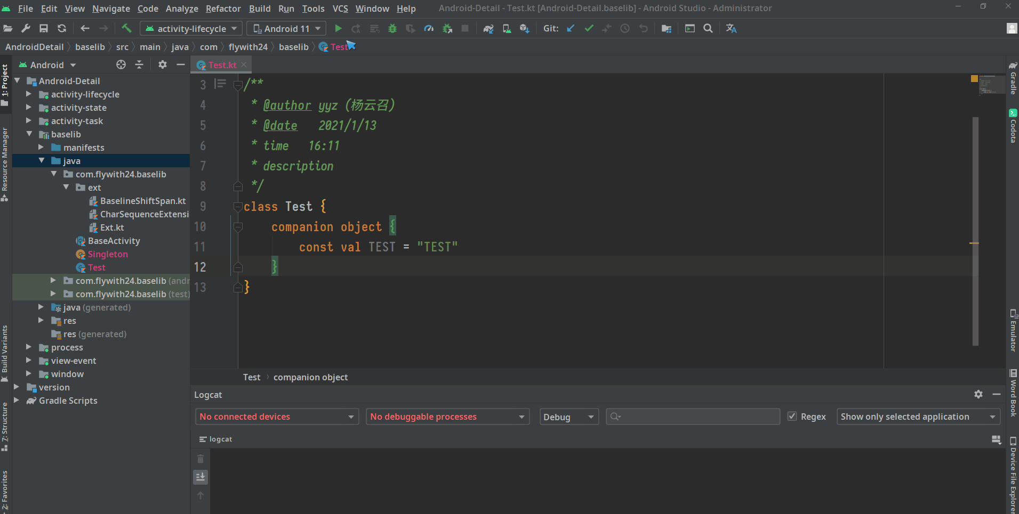Click the Translate icon in the toolbar
The height and width of the screenshot is (514, 1019).
click(731, 28)
